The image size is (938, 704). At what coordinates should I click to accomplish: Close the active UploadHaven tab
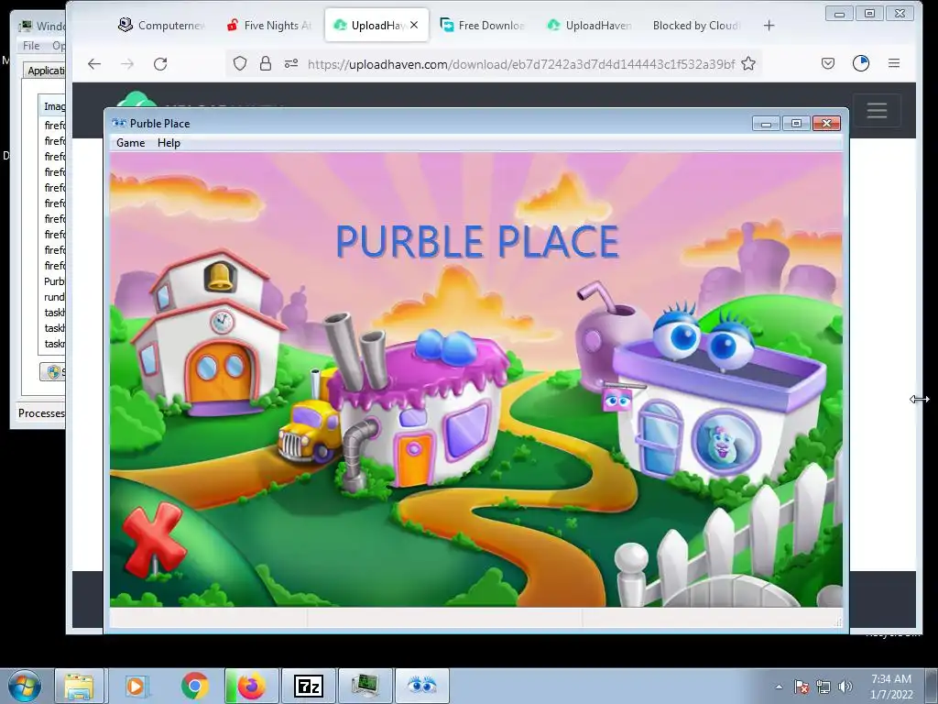[414, 25]
